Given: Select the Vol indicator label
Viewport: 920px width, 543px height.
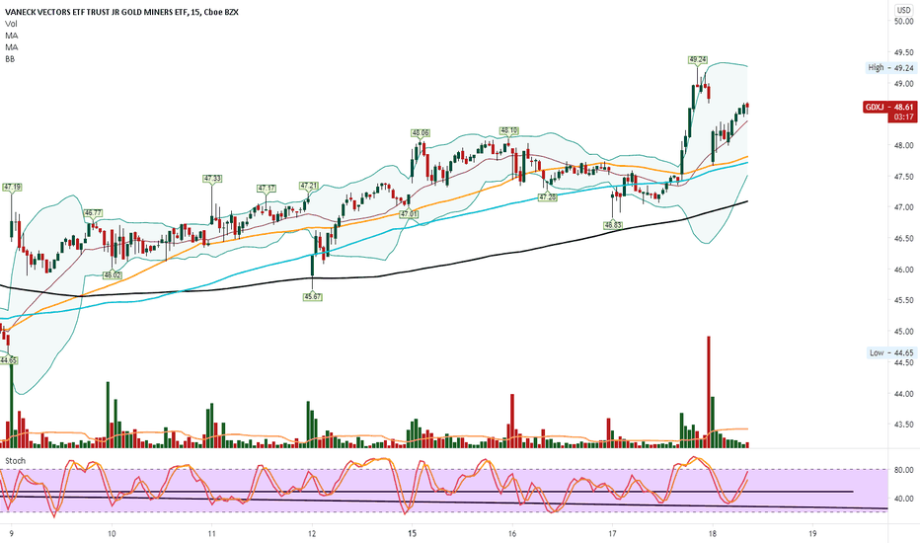Looking at the screenshot, I should 11,24.
